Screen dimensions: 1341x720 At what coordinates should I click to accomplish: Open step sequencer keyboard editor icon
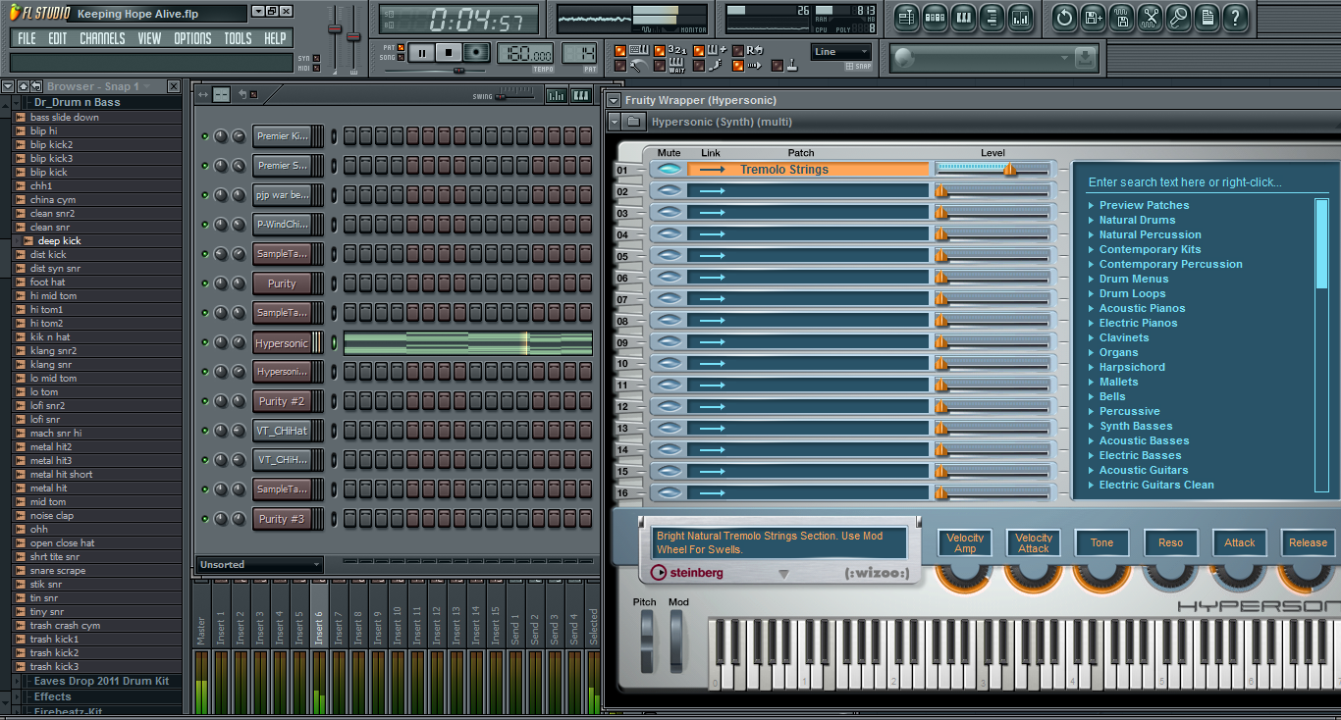tap(581, 95)
